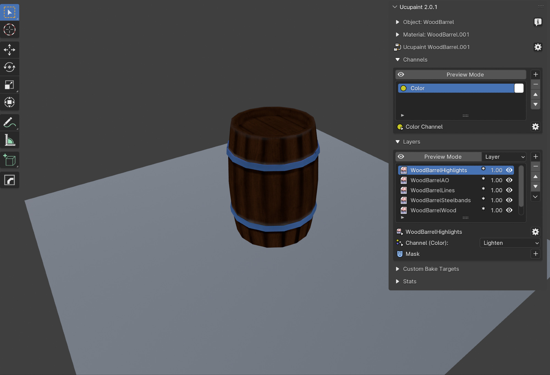Open Ucupaint WoodBarrel.001 gear settings
Viewport: 550px width, 375px height.
coord(538,47)
